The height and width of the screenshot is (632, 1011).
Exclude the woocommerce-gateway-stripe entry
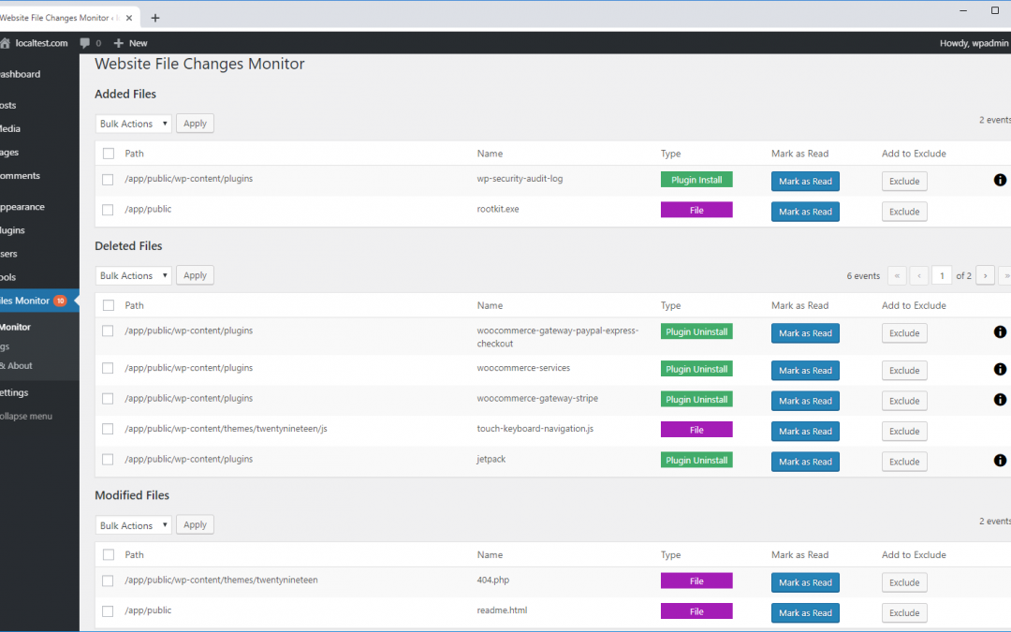coord(904,401)
